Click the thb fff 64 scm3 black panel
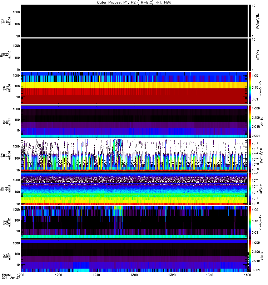Viewport: 268px width, 285px height. 134,55
